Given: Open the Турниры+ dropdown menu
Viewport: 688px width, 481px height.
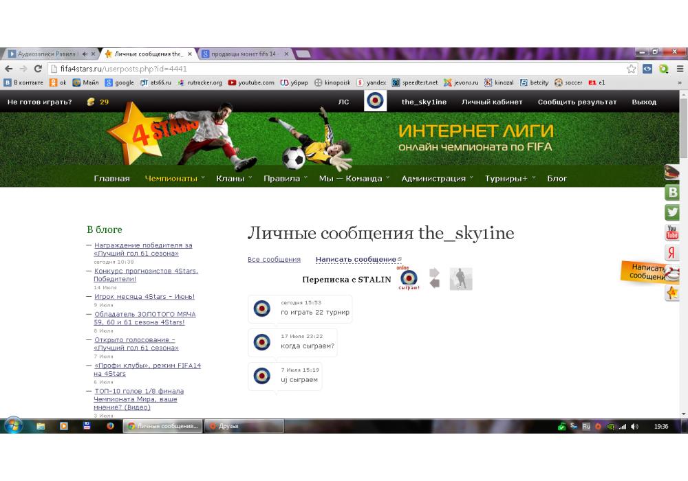Looking at the screenshot, I should point(506,179).
